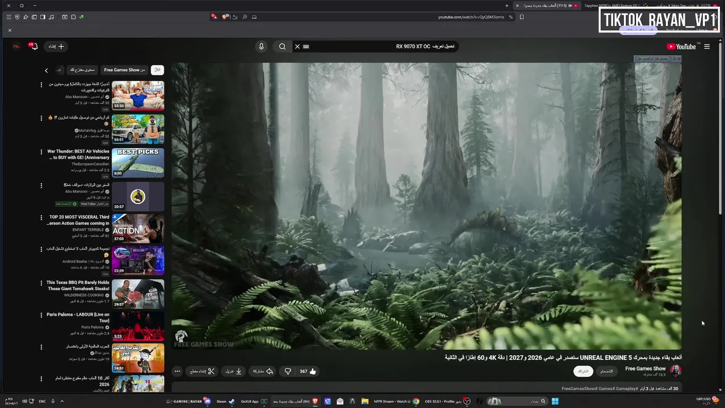Image resolution: width=725 pixels, height=408 pixels.
Task: Open OBS 32.0.1 from the taskbar
Action: (x=447, y=401)
